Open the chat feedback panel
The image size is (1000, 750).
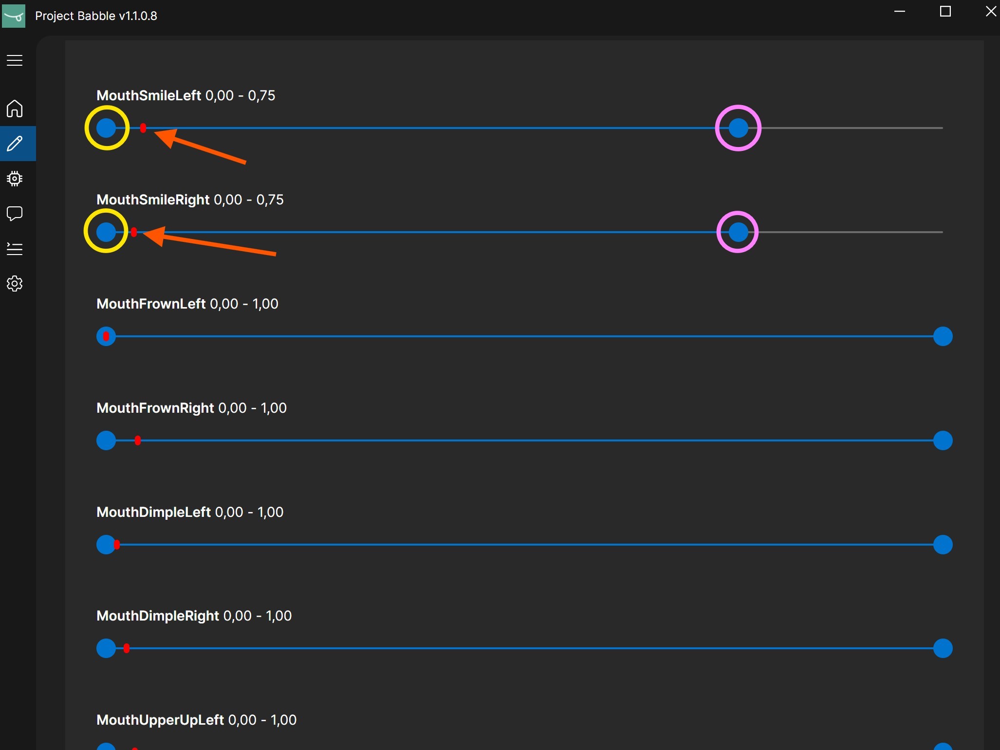point(15,214)
